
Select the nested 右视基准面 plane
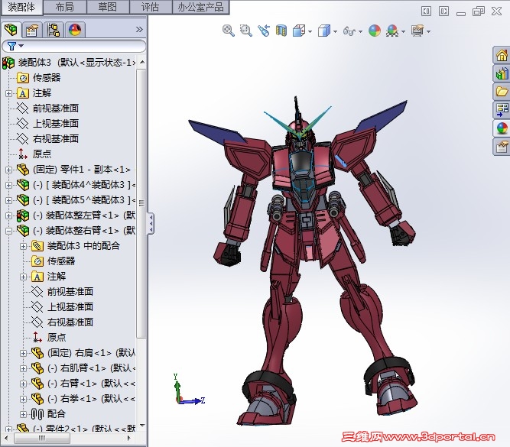(x=70, y=322)
